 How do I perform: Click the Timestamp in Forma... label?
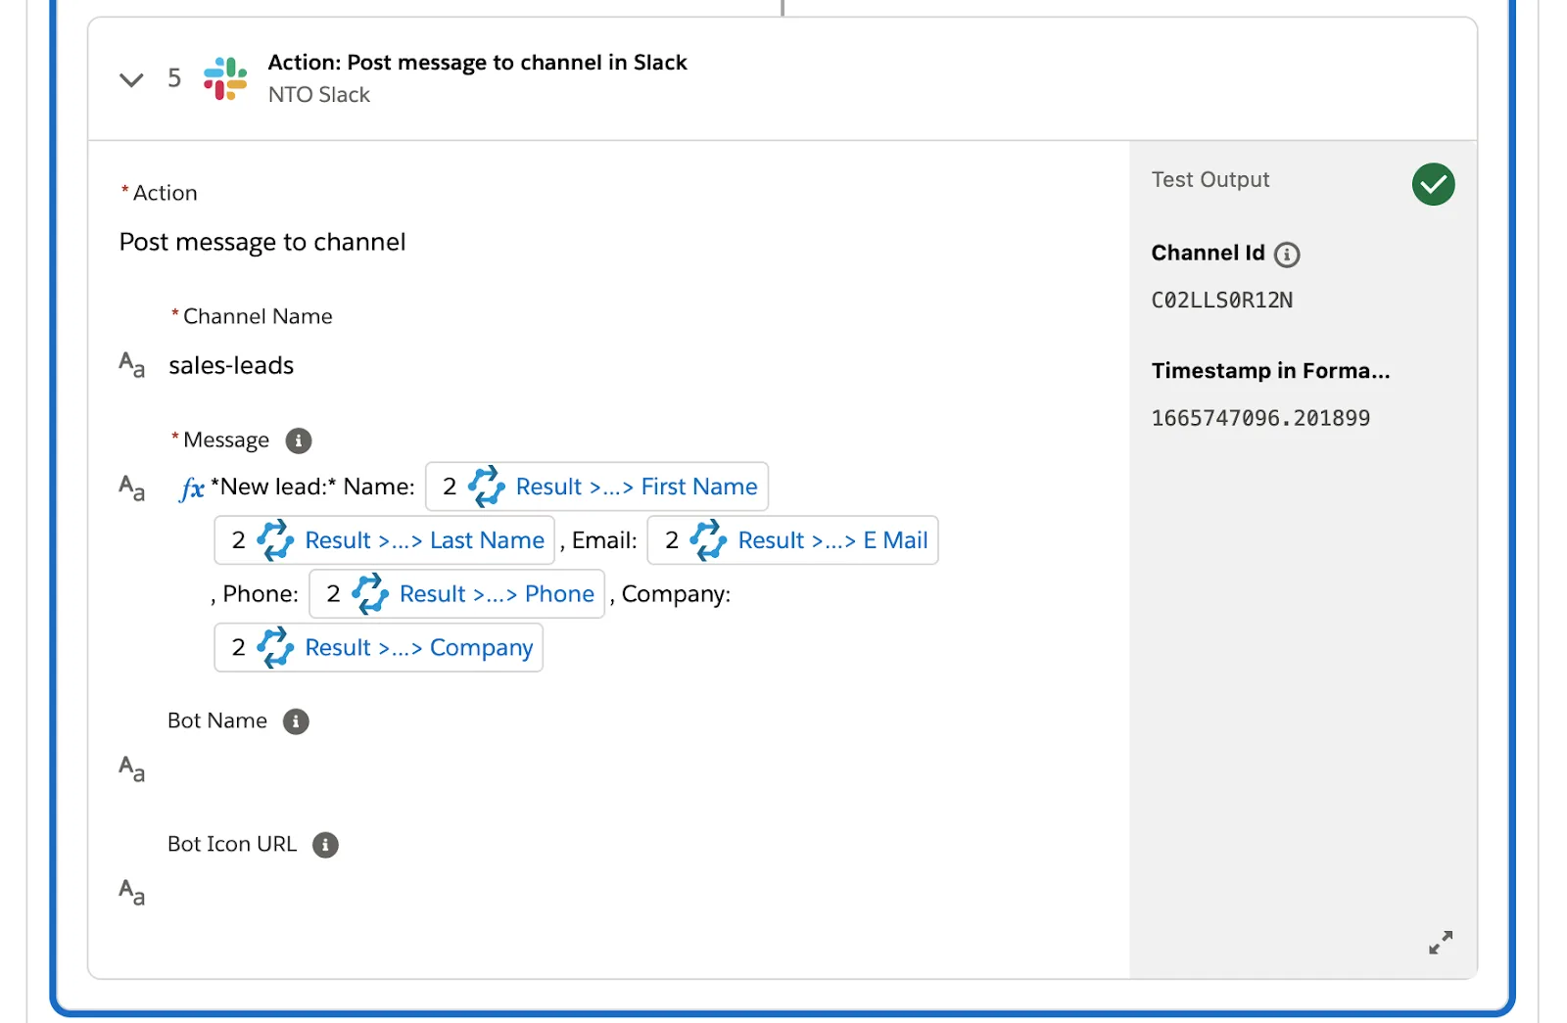click(x=1270, y=371)
